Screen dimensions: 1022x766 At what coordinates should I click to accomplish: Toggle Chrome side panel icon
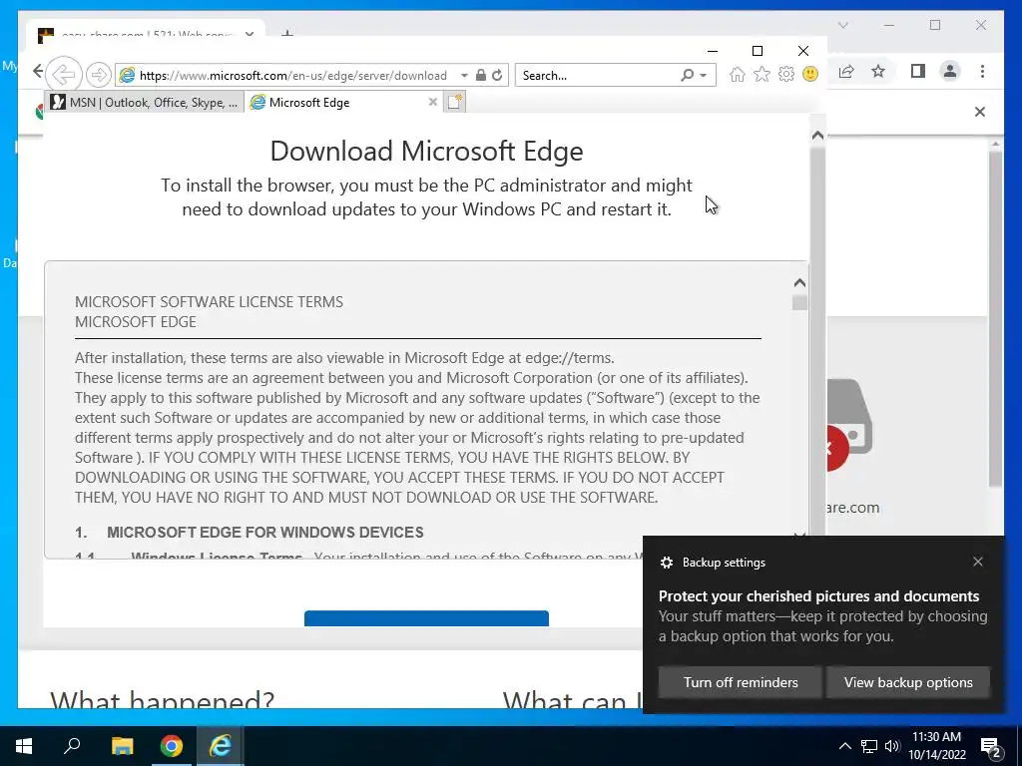click(x=918, y=71)
